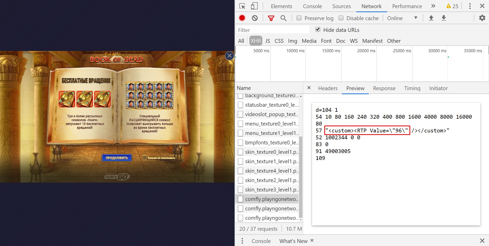Close the bottom drawer
This screenshot has width=489, height=246.
pyautogui.click(x=482, y=241)
